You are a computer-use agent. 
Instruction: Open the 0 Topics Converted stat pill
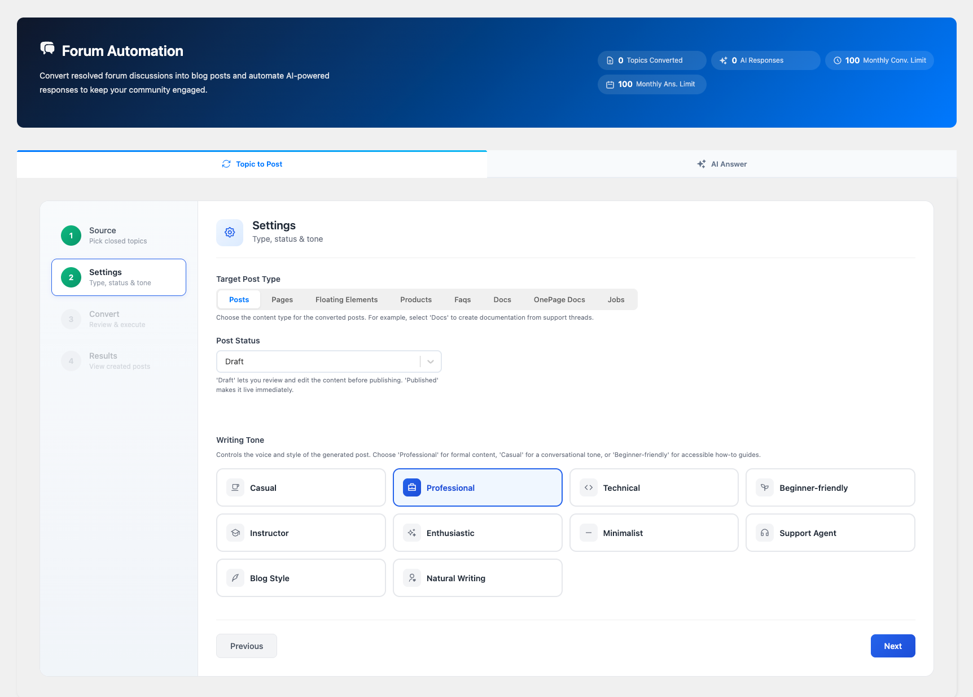(652, 60)
